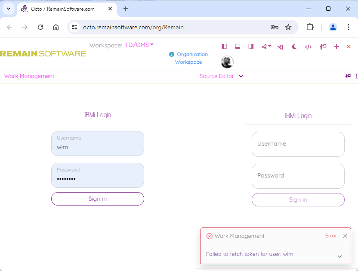Open the Organization Workspace link
358x271 pixels.
(x=191, y=58)
